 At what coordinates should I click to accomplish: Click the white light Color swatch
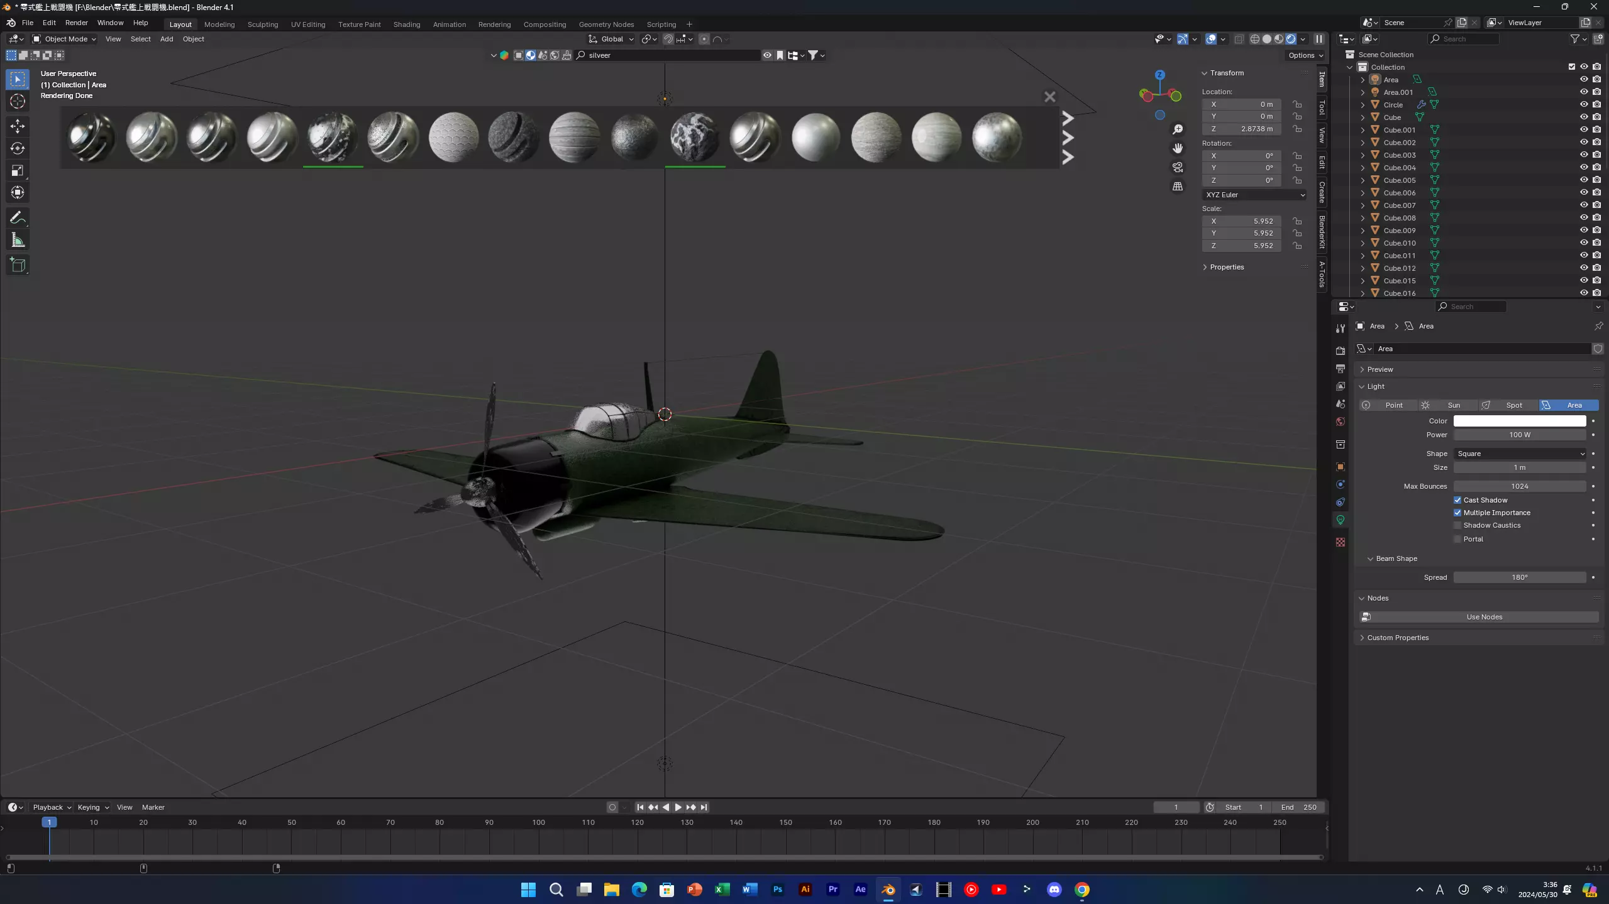[1519, 421]
